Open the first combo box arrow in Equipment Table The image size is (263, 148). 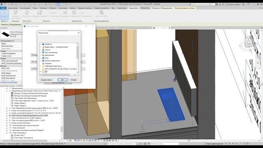pos(84,55)
